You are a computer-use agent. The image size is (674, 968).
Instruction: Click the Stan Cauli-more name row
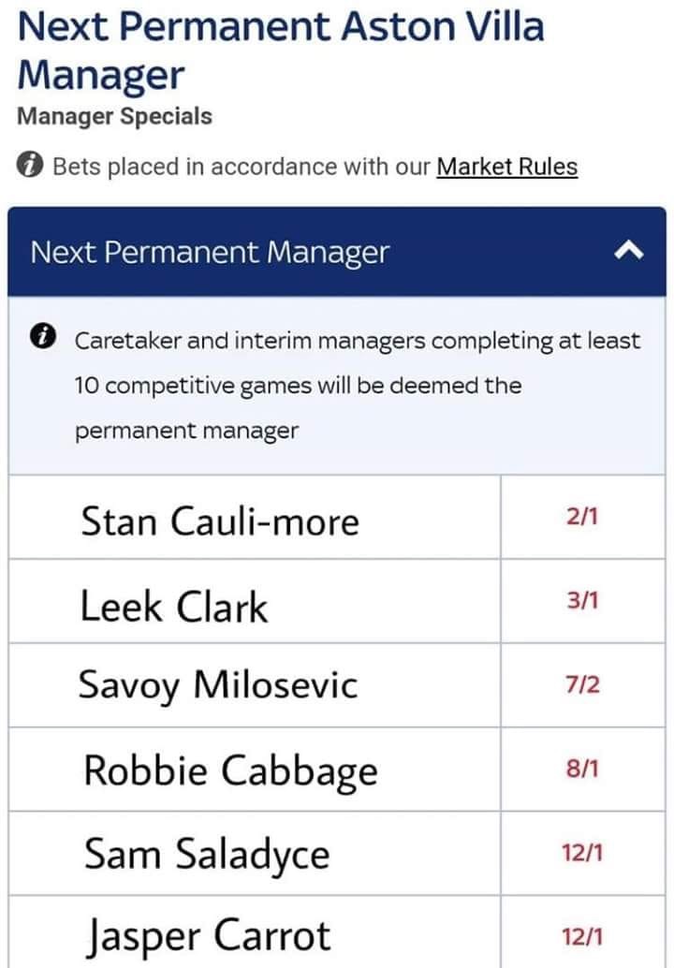point(255,517)
